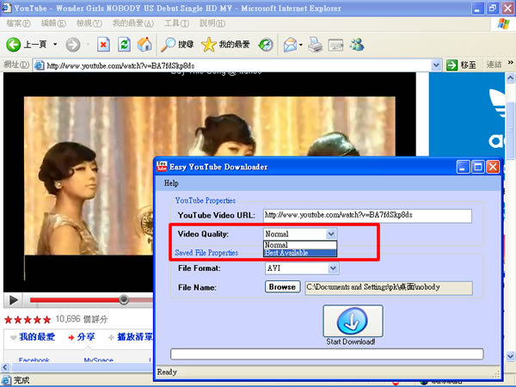
Task: Expand the IE toolbar chevron overflow
Action: click(x=510, y=63)
